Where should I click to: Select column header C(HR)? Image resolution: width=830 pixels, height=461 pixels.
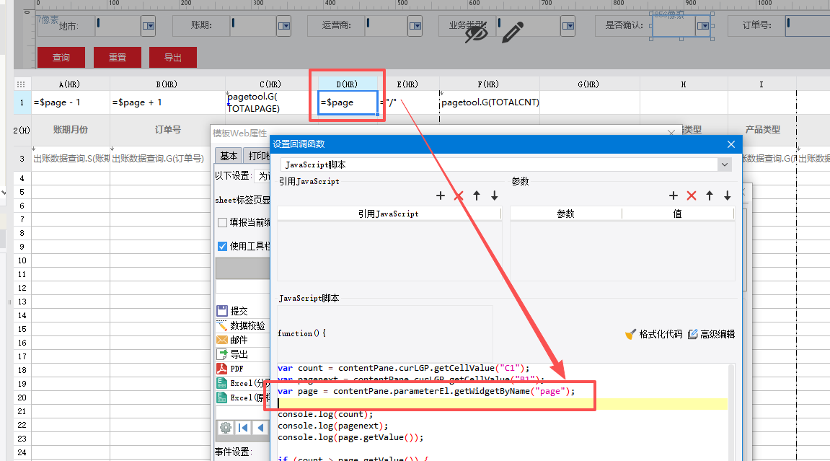[x=270, y=84]
